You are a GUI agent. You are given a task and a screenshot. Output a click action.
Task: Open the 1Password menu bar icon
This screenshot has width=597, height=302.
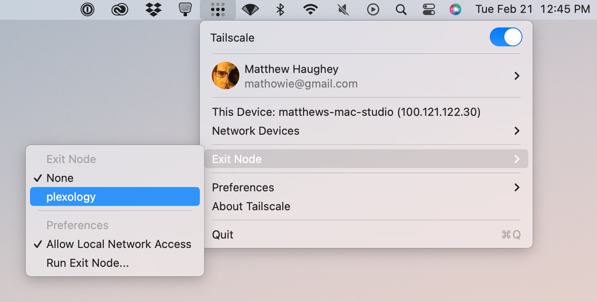tap(87, 9)
